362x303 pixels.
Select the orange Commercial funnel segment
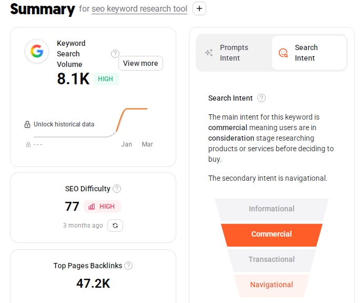click(x=271, y=234)
